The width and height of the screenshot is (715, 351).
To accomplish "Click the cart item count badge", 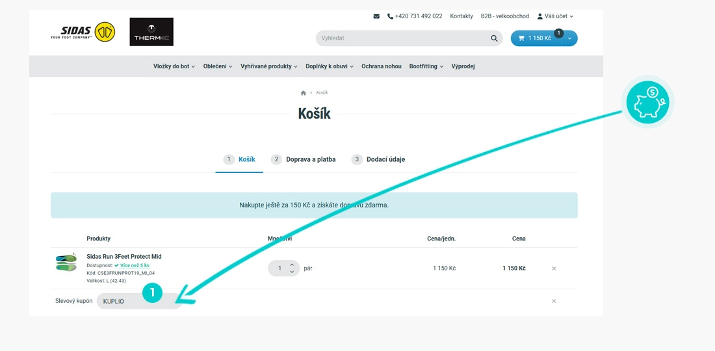I will [x=558, y=32].
